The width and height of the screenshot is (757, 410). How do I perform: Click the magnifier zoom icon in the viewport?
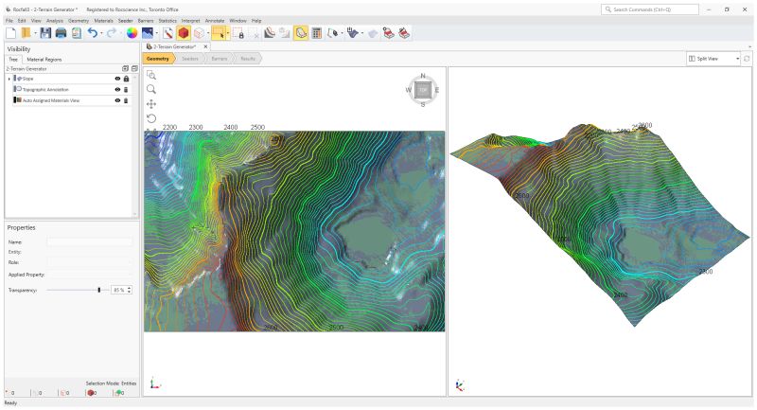pos(151,89)
